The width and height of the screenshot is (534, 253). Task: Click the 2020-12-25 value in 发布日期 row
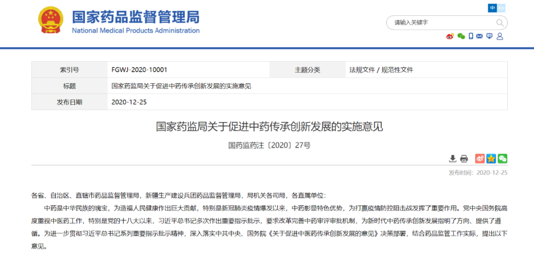point(129,102)
